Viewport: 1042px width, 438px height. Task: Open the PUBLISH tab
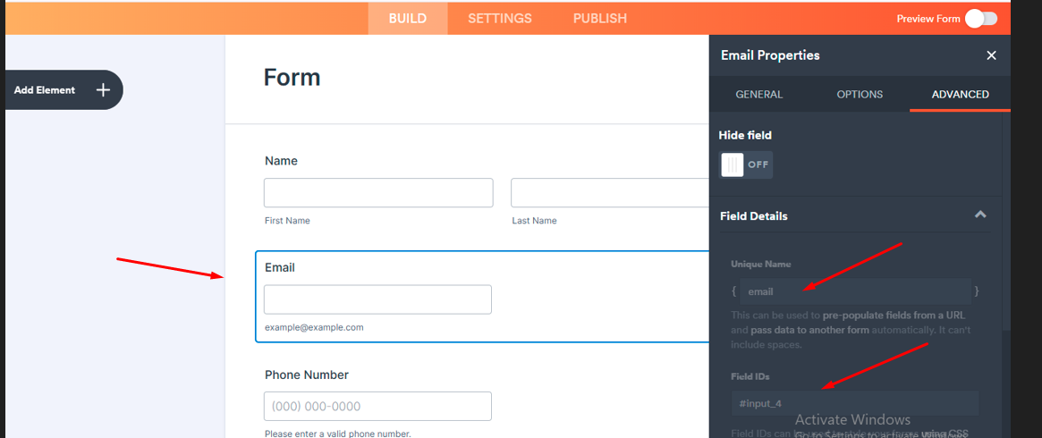[599, 18]
